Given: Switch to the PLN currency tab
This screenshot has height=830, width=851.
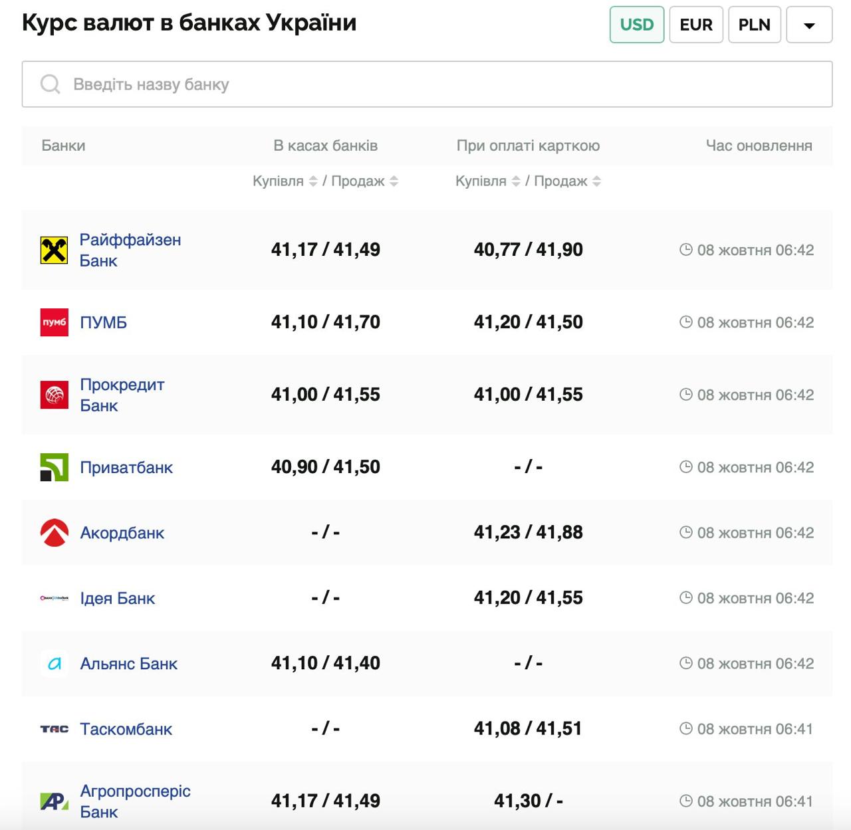Looking at the screenshot, I should [754, 25].
